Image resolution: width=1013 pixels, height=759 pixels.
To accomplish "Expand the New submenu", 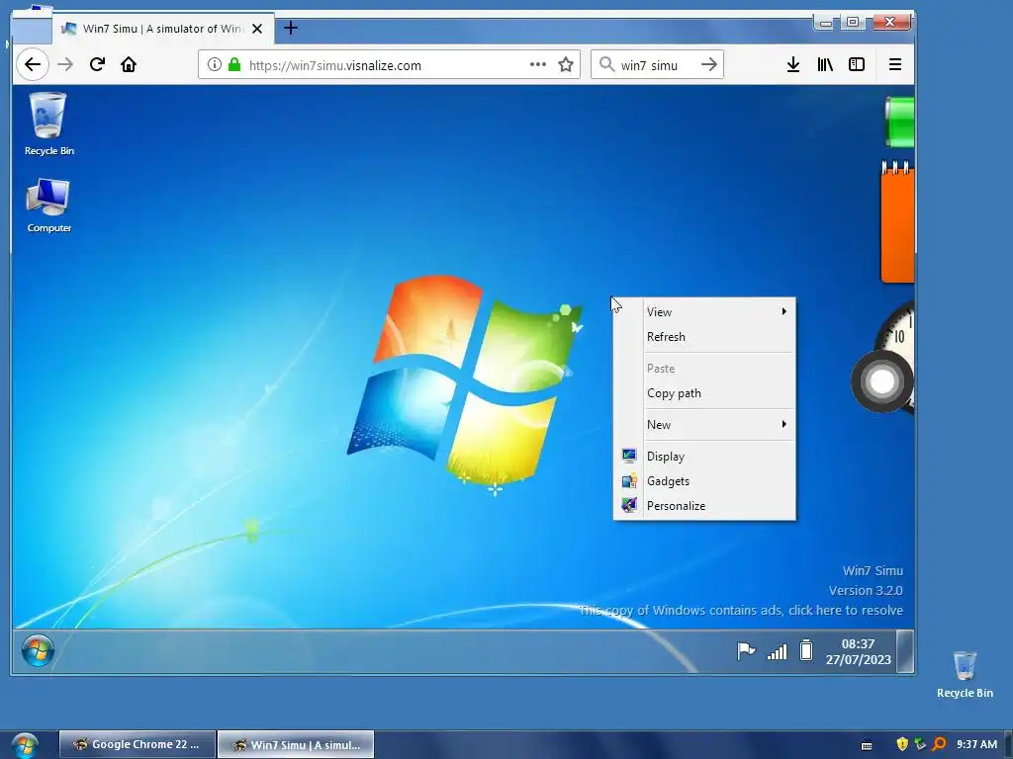I will 704,425.
